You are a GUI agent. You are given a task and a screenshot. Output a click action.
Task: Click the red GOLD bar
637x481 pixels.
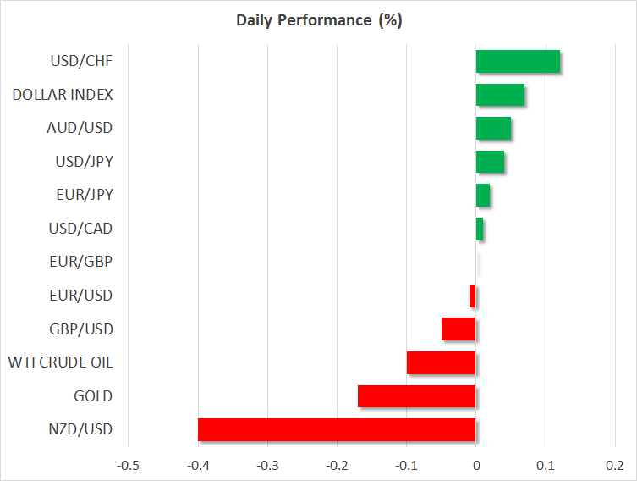[x=417, y=396]
